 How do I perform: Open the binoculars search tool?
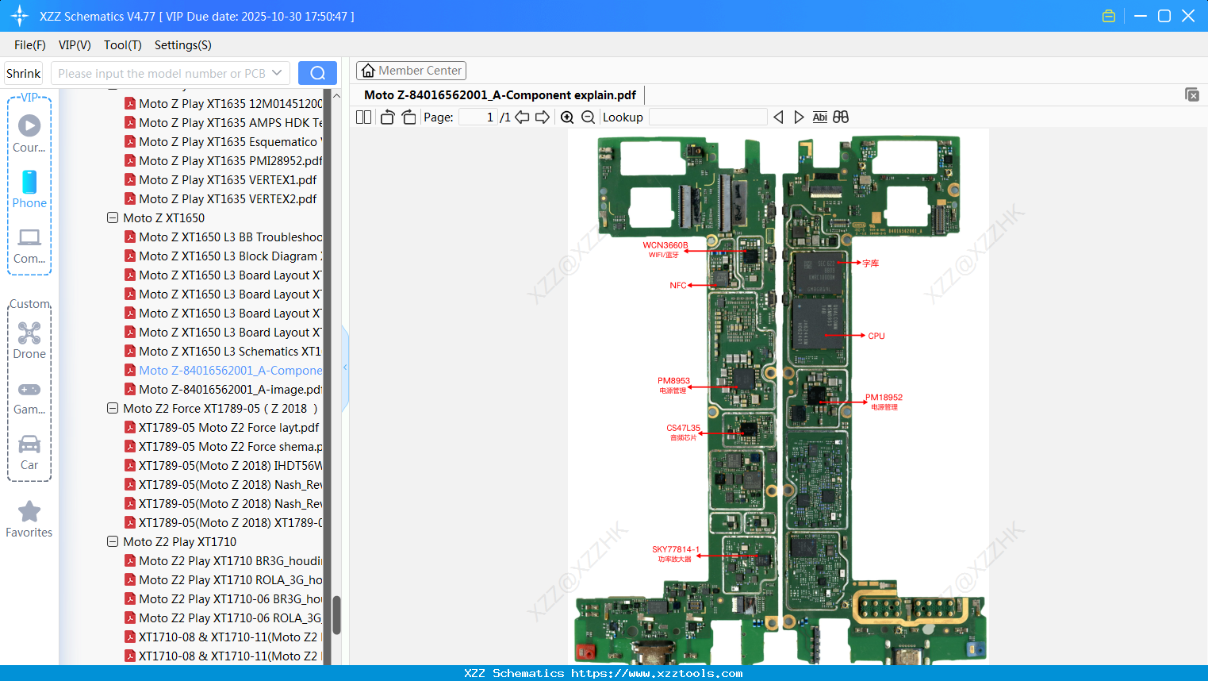(841, 117)
